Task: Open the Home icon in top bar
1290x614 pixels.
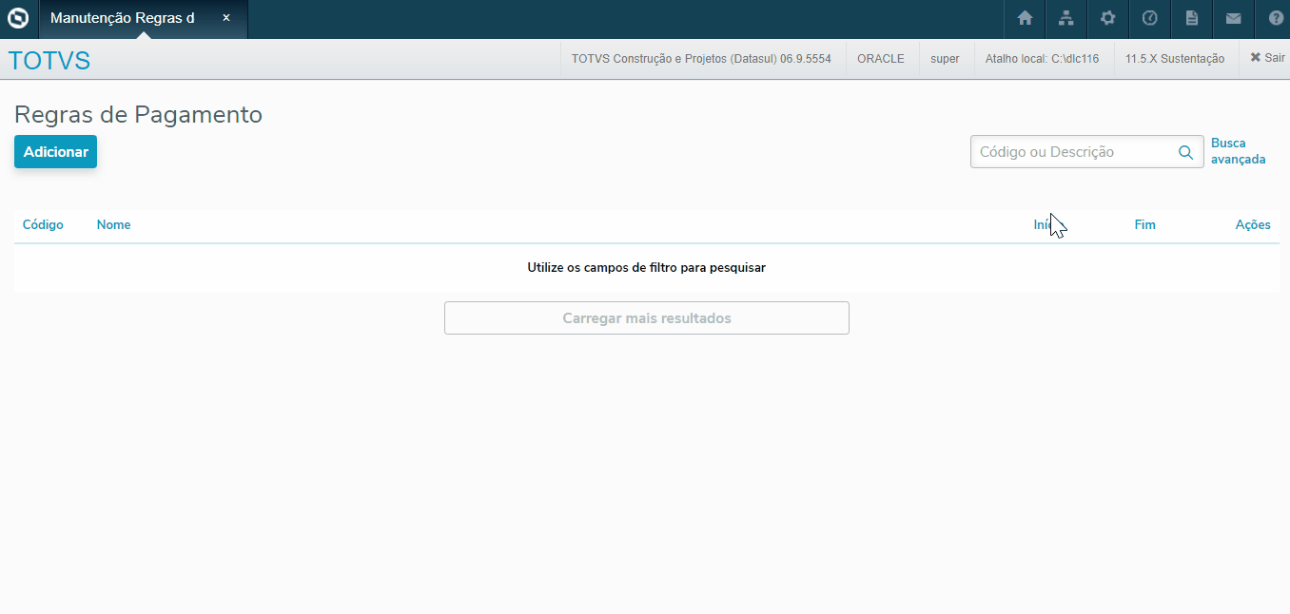Action: [x=1025, y=18]
